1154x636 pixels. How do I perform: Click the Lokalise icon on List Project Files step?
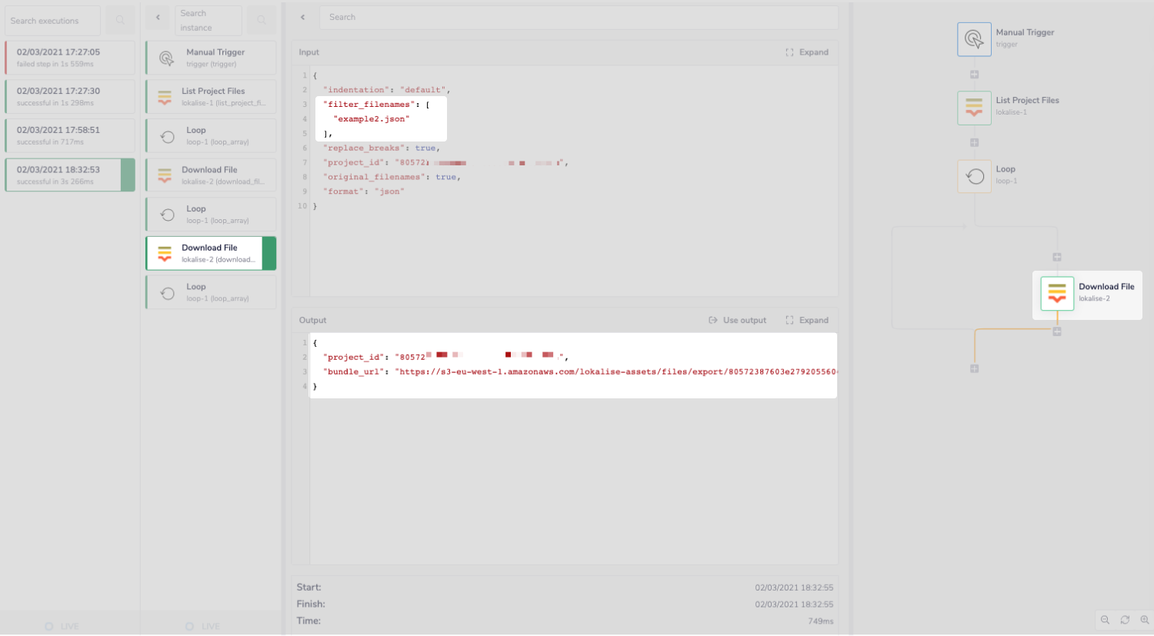165,96
